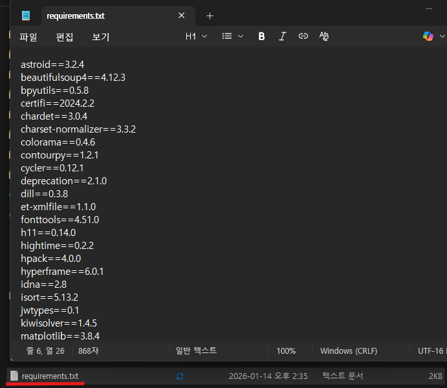Select requirements.txt in the file explorer list
Image resolution: width=447 pixels, height=388 pixels.
pyautogui.click(x=50, y=376)
